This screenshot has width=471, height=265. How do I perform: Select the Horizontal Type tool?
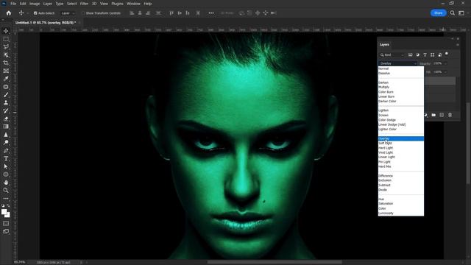click(x=6, y=158)
